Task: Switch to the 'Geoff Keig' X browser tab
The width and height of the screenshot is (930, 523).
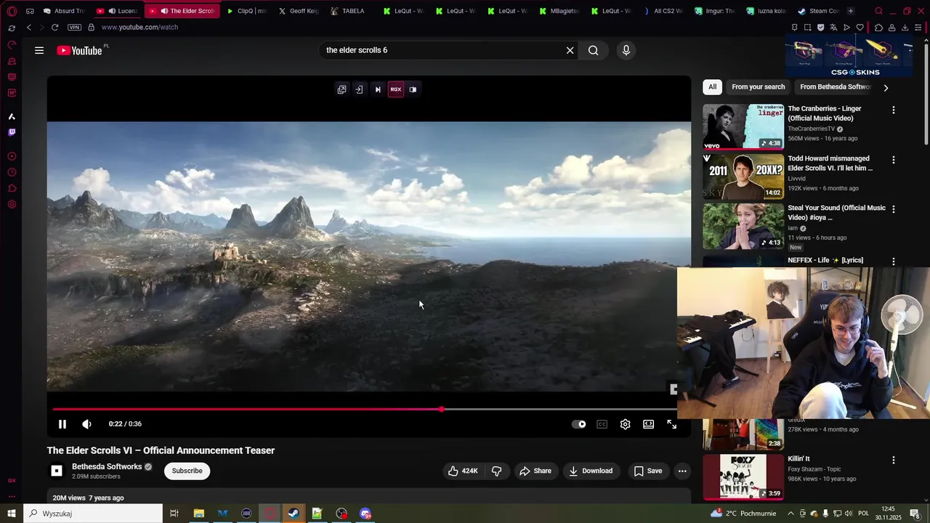Action: 298,11
